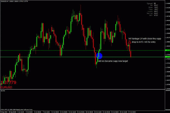Select the red down arrow chart object
Image resolution: width=170 pixels, height=113 pixels.
tap(129, 42)
